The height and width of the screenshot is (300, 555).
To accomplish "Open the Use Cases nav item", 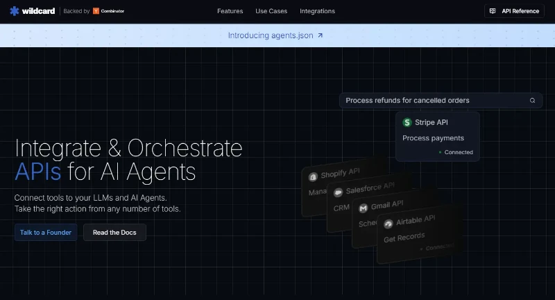I will (271, 11).
